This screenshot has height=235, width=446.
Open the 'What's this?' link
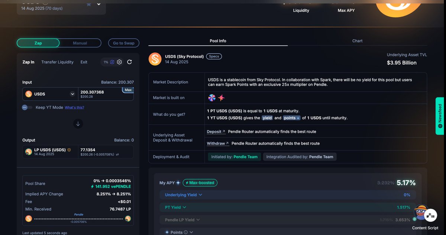point(74,107)
